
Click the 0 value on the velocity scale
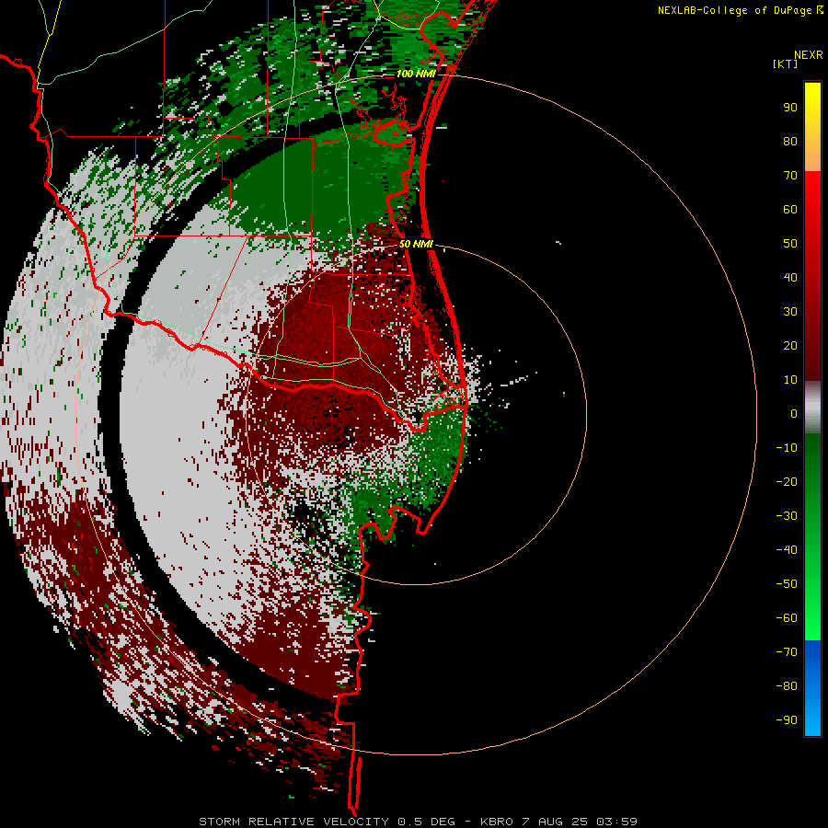point(794,413)
